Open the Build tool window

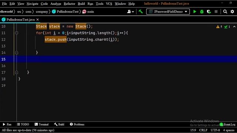pos(59,125)
